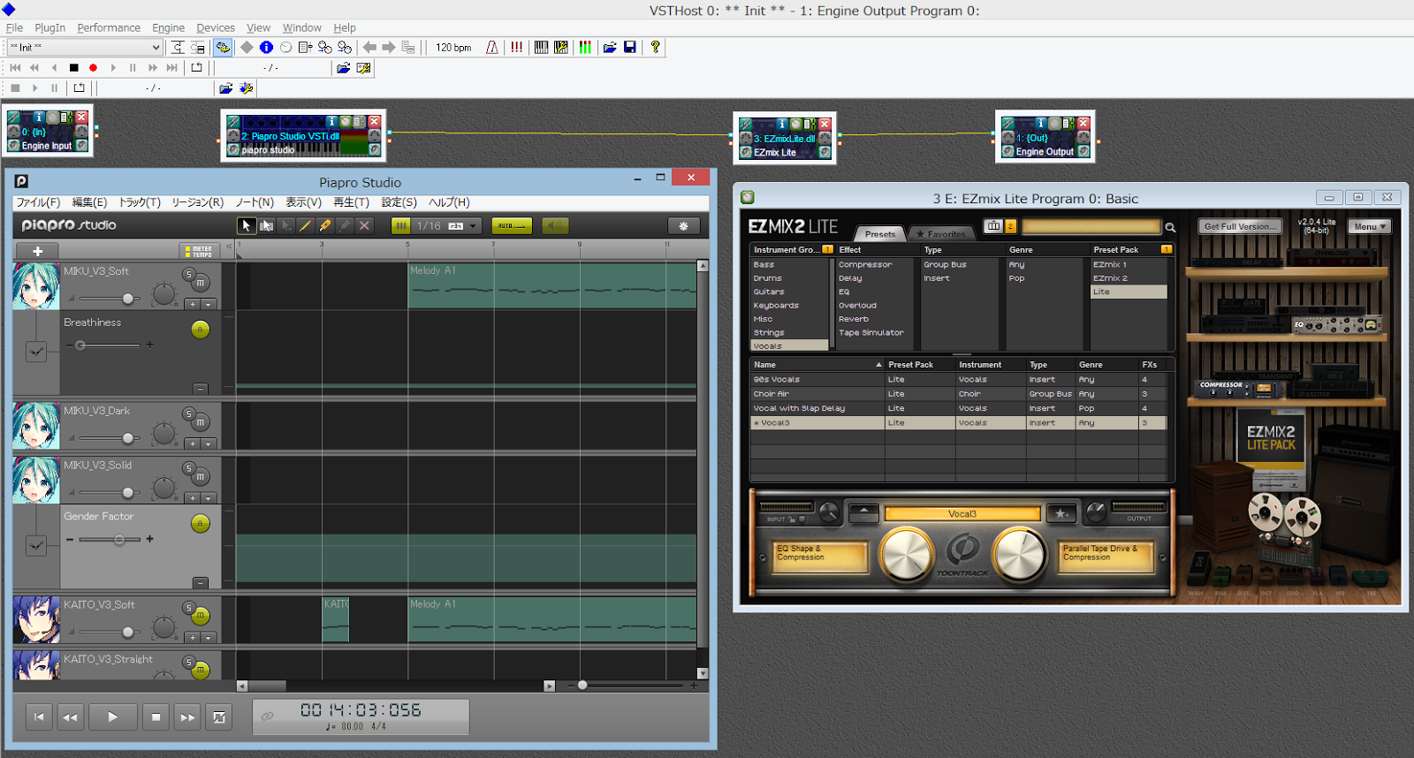Viewport: 1414px width, 758px height.
Task: Choose the pencil tool in Piapro Studio
Action: coord(325,226)
